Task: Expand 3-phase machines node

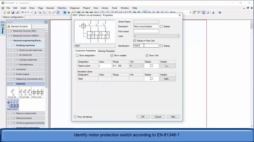Action: coord(17,60)
